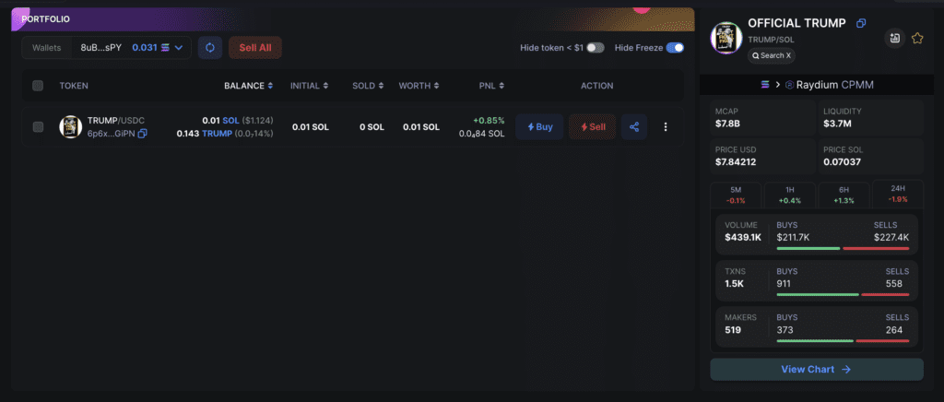The width and height of the screenshot is (944, 402).
Task: Click the TRUMP/SOL pair label
Action: [771, 39]
